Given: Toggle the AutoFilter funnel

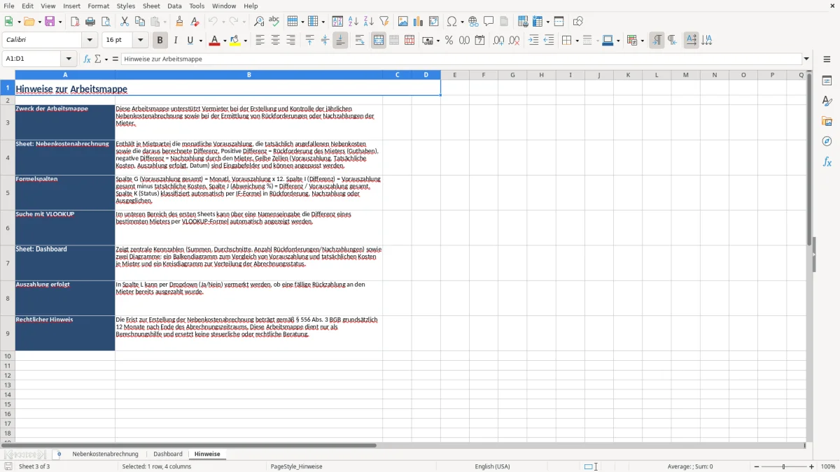Looking at the screenshot, I should [384, 22].
